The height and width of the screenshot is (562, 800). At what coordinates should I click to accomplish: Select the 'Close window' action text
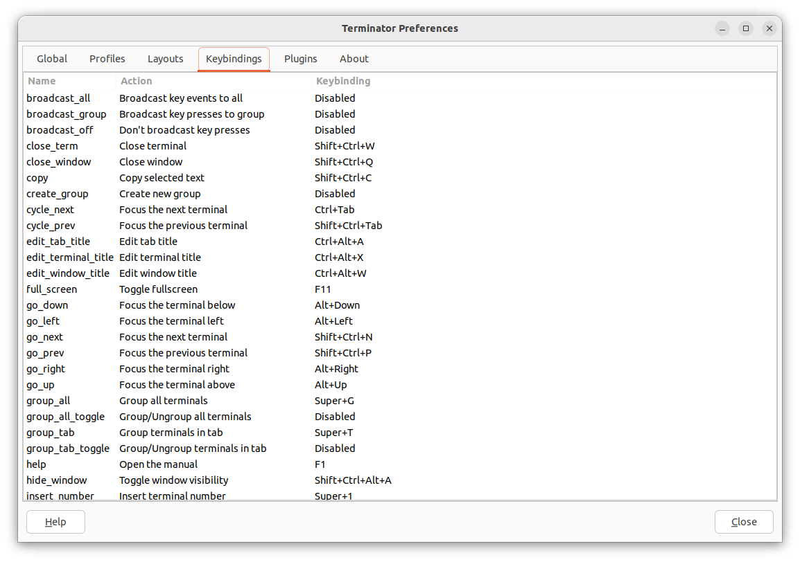pyautogui.click(x=151, y=162)
